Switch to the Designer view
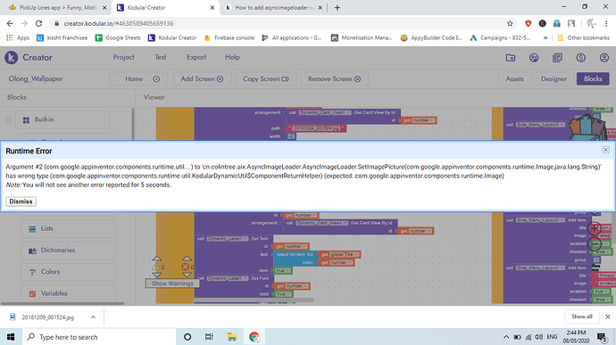The image size is (616, 345). click(554, 78)
